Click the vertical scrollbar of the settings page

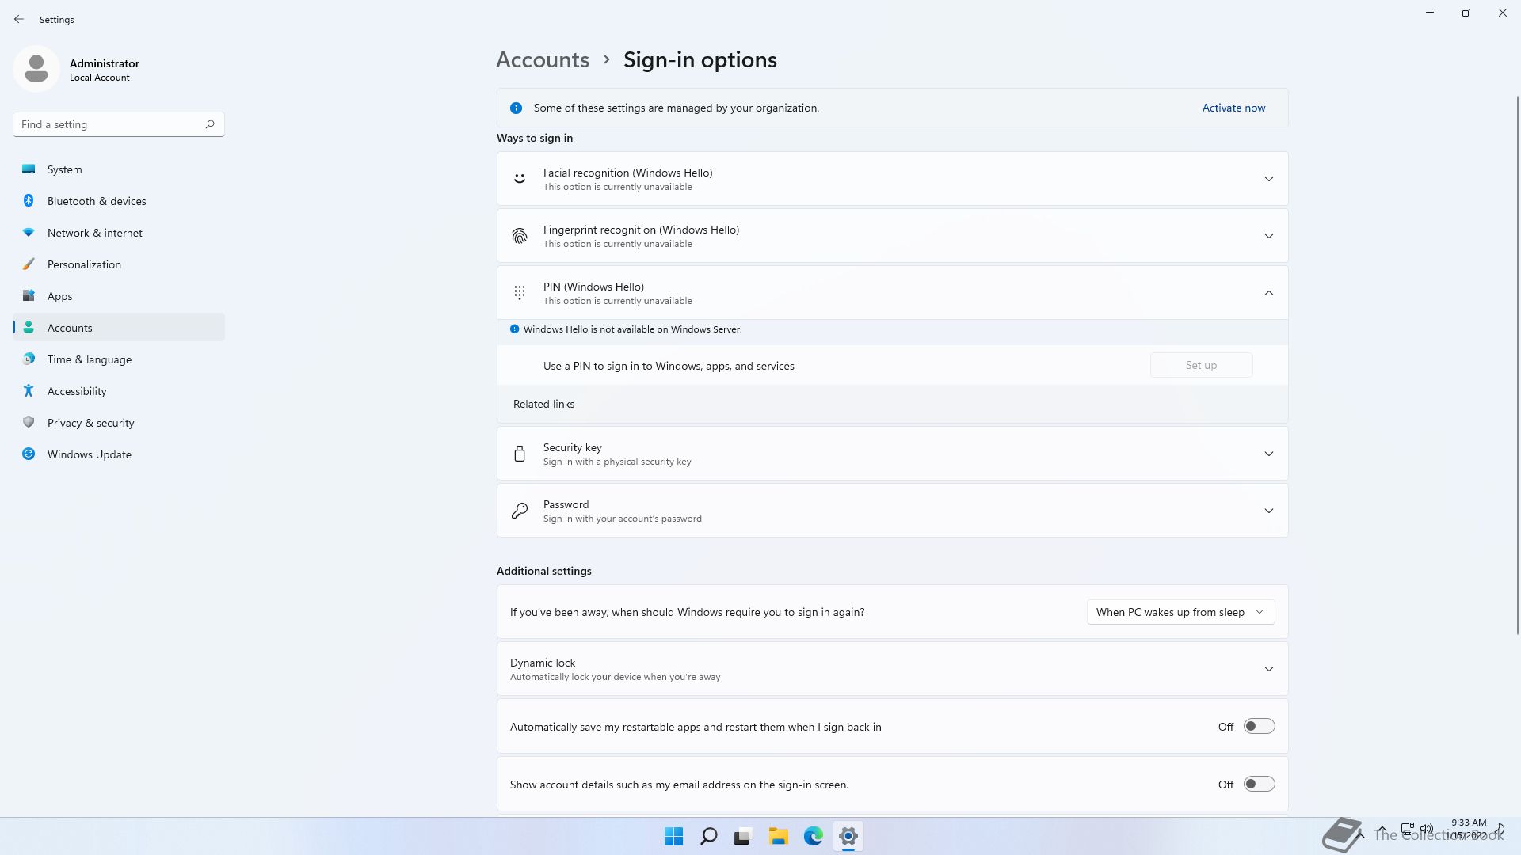1517,364
